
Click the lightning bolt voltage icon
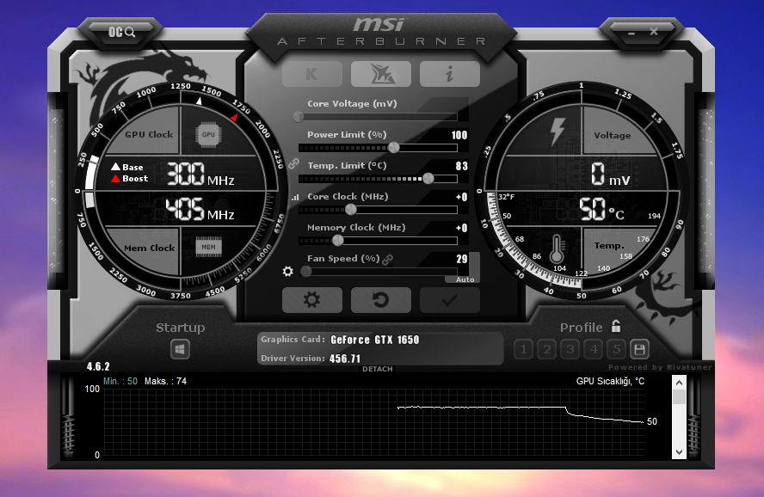click(x=557, y=132)
